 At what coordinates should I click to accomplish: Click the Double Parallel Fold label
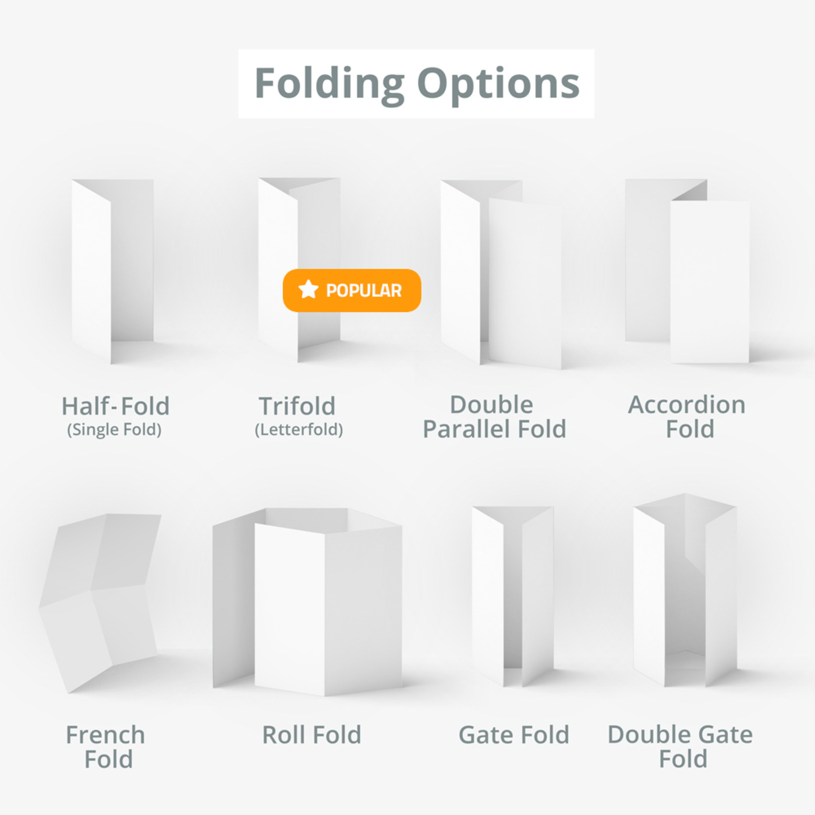point(494,417)
